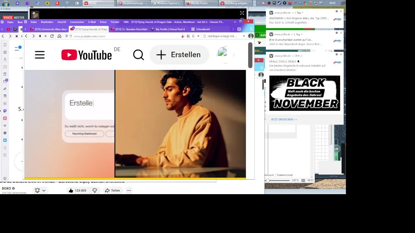Click the Erstellen create button
Image resolution: width=415 pixels, height=233 pixels.
(x=179, y=55)
